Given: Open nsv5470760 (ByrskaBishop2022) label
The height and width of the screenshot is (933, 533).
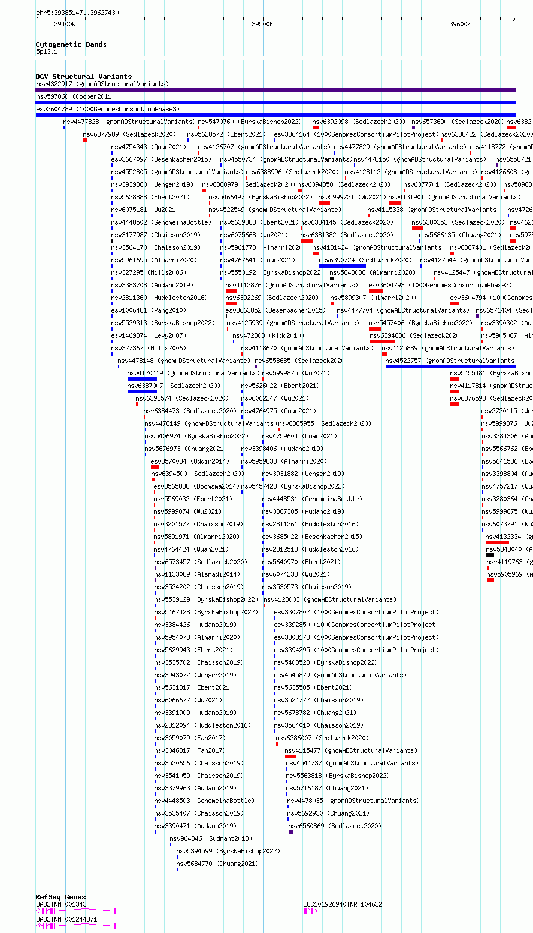Looking at the screenshot, I should pyautogui.click(x=250, y=122).
